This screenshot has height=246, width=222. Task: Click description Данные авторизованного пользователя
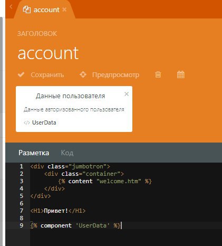point(74,109)
